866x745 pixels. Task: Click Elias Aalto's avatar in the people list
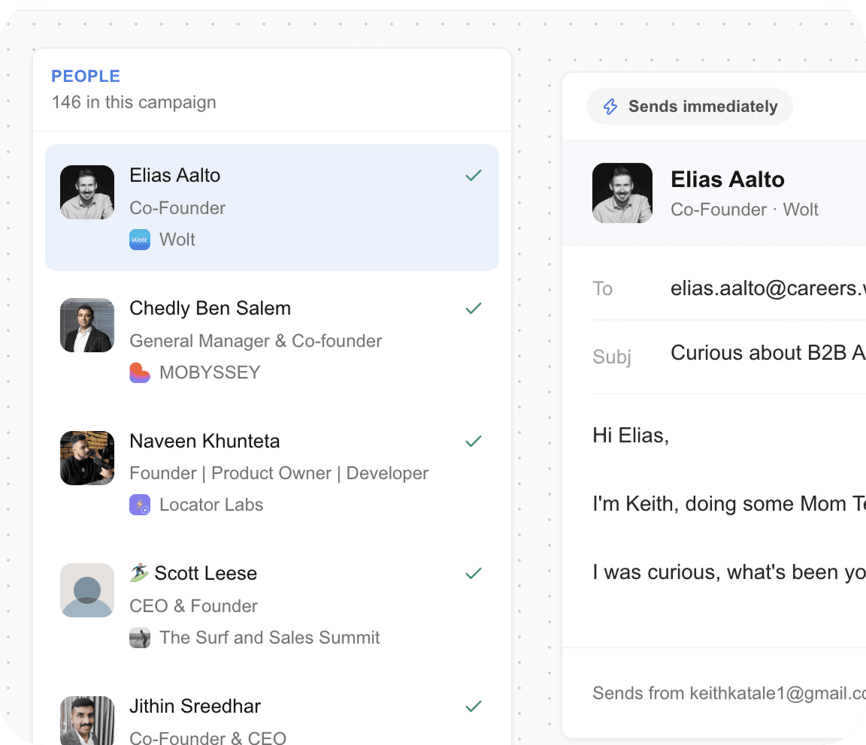tap(87, 192)
